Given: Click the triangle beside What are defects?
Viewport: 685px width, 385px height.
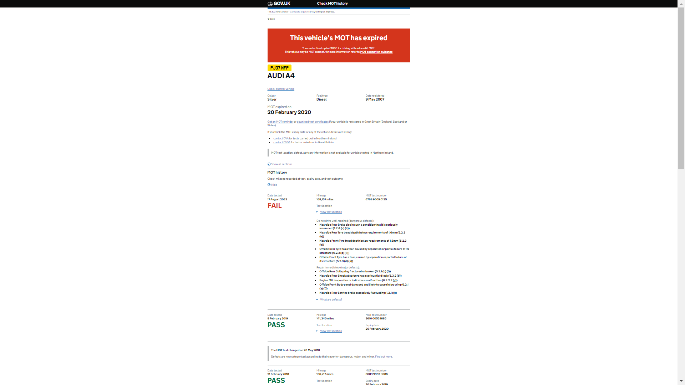Looking at the screenshot, I should (317, 300).
